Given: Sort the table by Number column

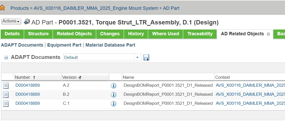Looking at the screenshot, I should (x=22, y=77).
